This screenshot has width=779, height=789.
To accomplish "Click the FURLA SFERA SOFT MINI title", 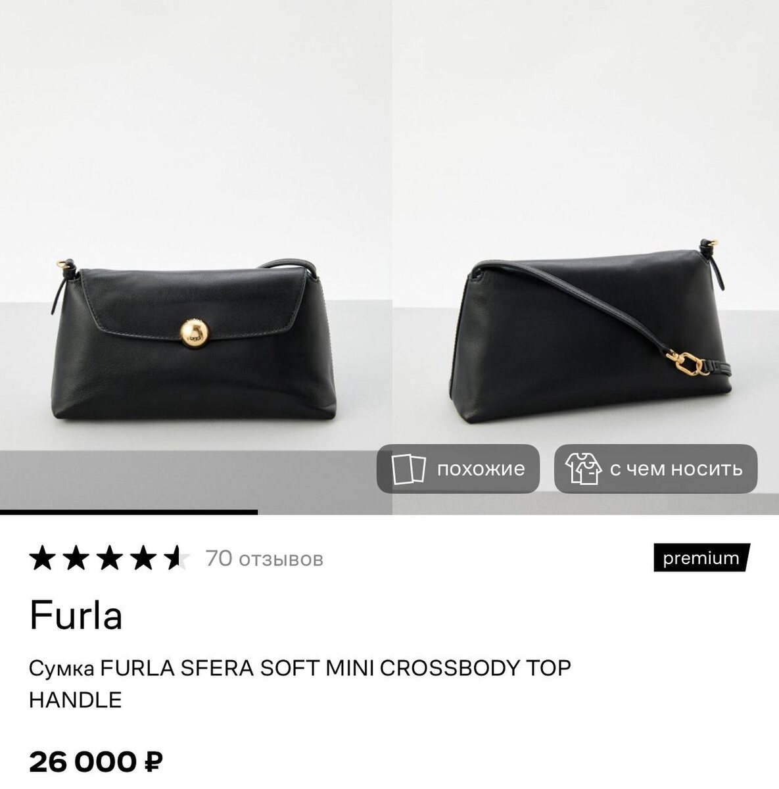I will tap(300, 684).
